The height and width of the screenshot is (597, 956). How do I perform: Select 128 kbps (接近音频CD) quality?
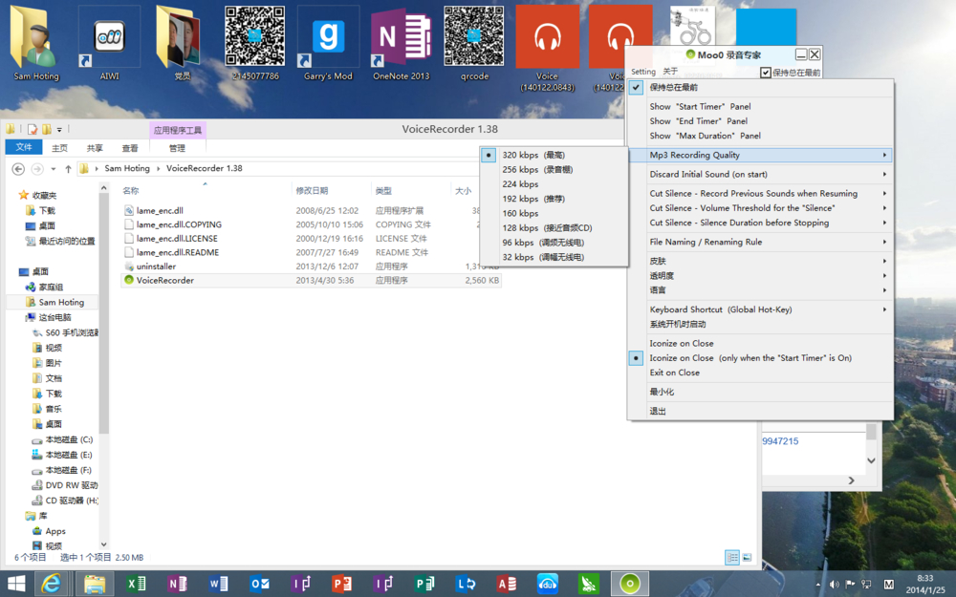tap(554, 228)
